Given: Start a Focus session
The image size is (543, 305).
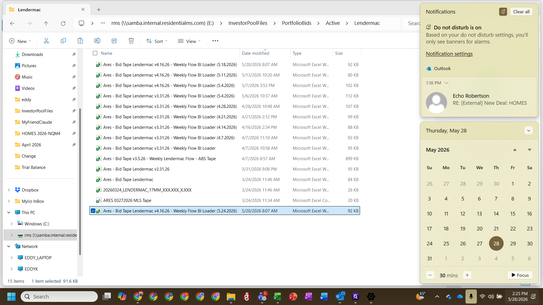Looking at the screenshot, I should pyautogui.click(x=520, y=275).
